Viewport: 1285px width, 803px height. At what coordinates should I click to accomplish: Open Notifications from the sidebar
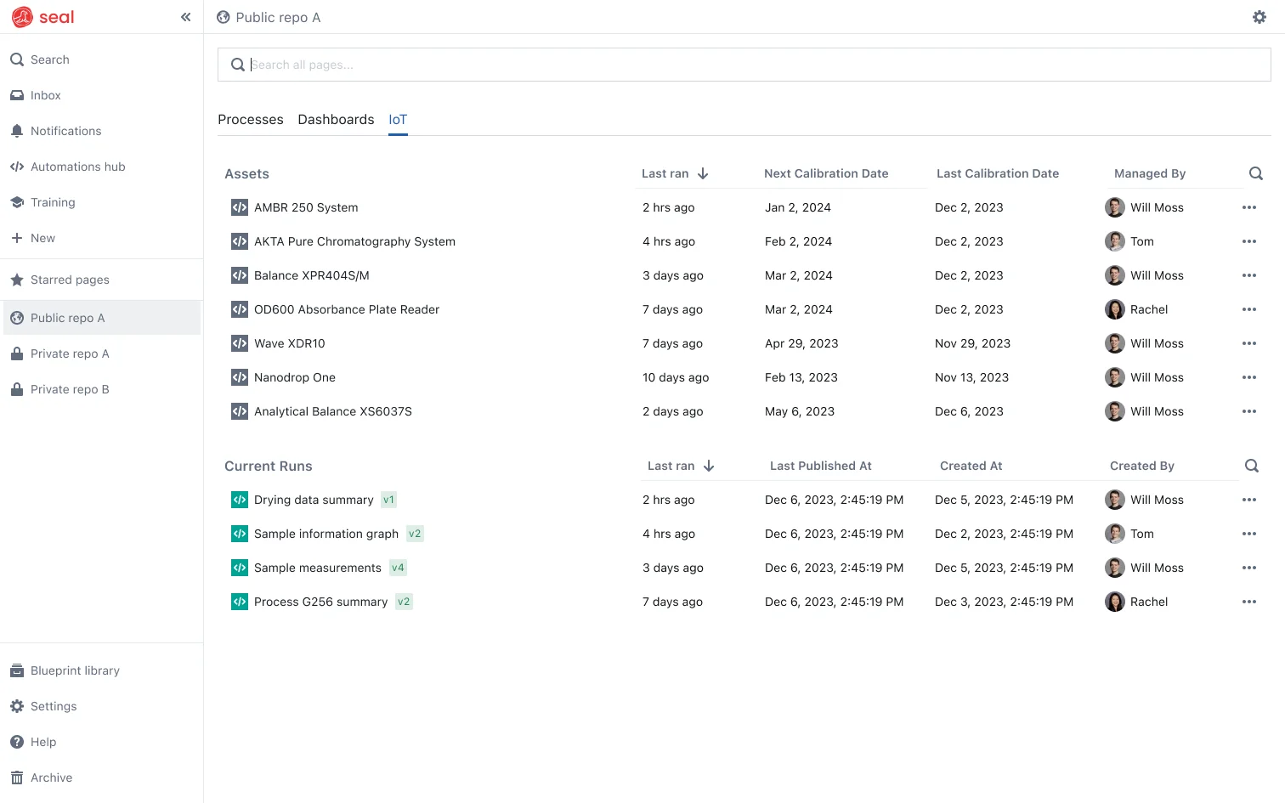click(65, 131)
